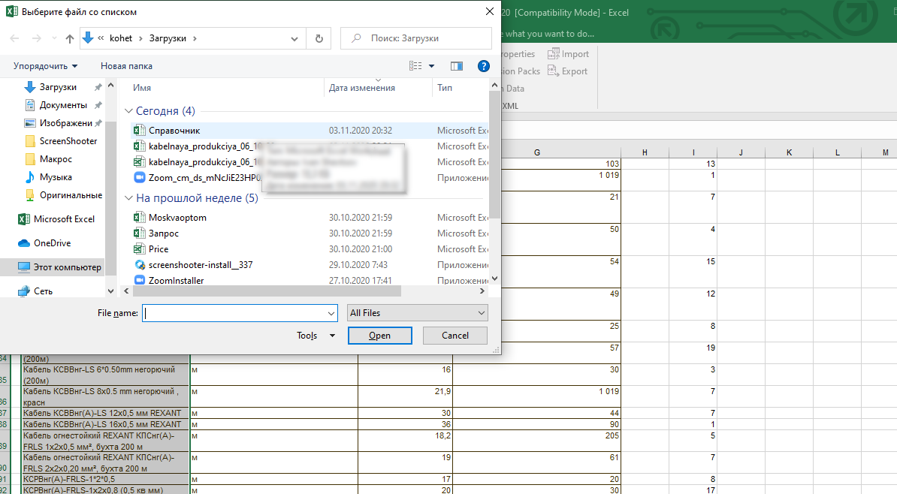
Task: Select kohet in the breadcrumb path
Action: tap(121, 38)
